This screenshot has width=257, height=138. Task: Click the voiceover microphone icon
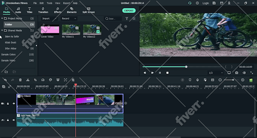[198, 80]
